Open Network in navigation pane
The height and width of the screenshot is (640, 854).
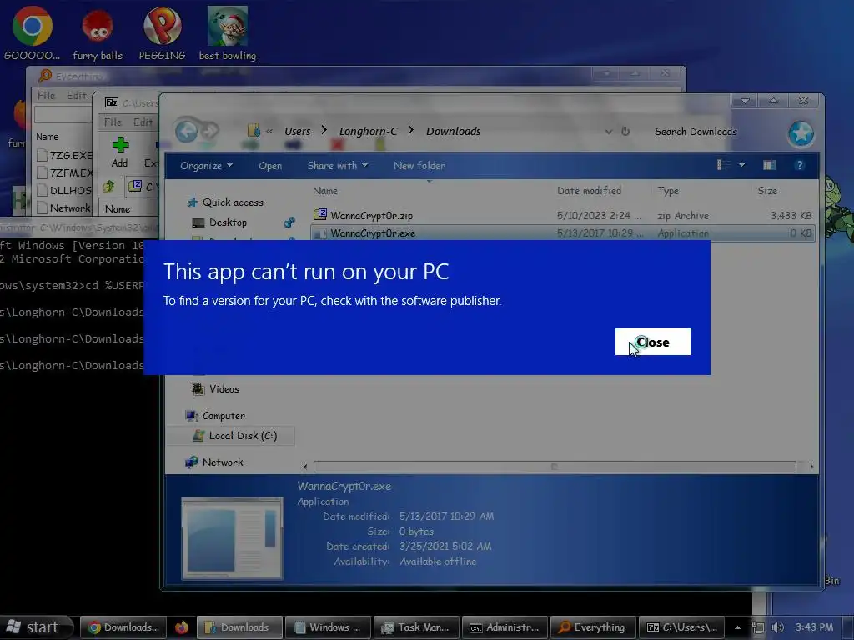coord(222,462)
